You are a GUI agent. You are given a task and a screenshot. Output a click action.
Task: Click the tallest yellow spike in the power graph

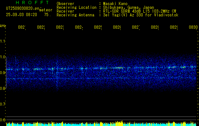pos(122,123)
